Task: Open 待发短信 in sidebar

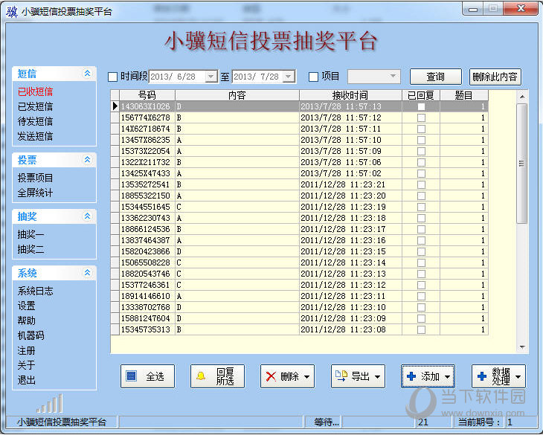Action: pyautogui.click(x=35, y=121)
